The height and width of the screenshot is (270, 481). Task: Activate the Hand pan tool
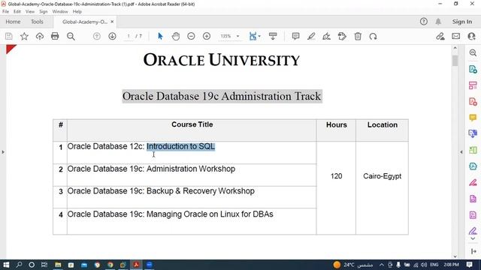(176, 36)
